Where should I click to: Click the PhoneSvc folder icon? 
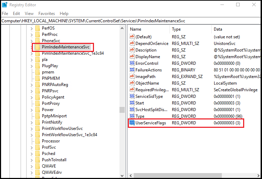pyautogui.click(x=38, y=41)
